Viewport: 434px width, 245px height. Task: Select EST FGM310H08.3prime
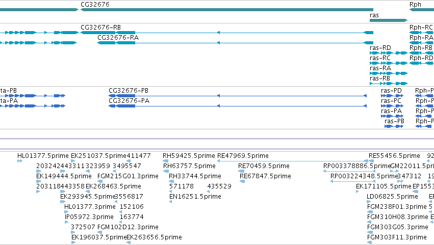click(x=397, y=217)
